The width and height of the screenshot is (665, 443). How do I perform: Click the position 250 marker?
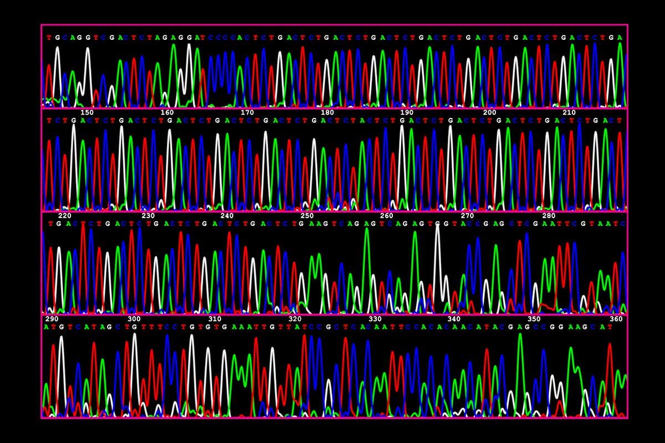click(308, 217)
